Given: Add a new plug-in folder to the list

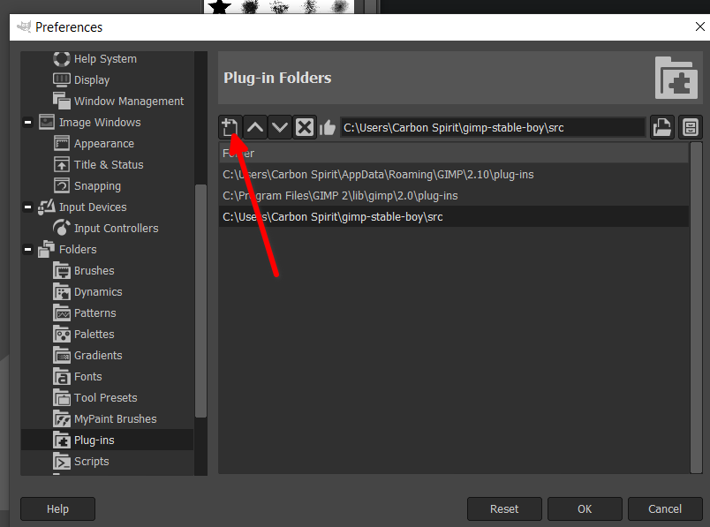Looking at the screenshot, I should [230, 127].
